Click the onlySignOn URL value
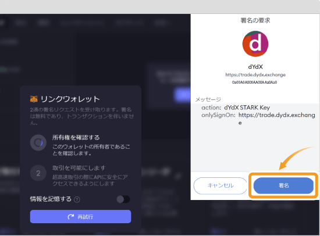This screenshot has height=236, width=320. [x=277, y=119]
